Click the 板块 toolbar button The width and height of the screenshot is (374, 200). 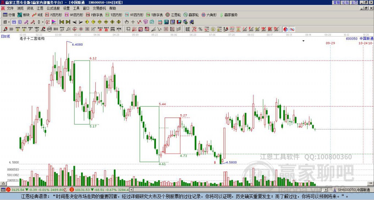24,15
